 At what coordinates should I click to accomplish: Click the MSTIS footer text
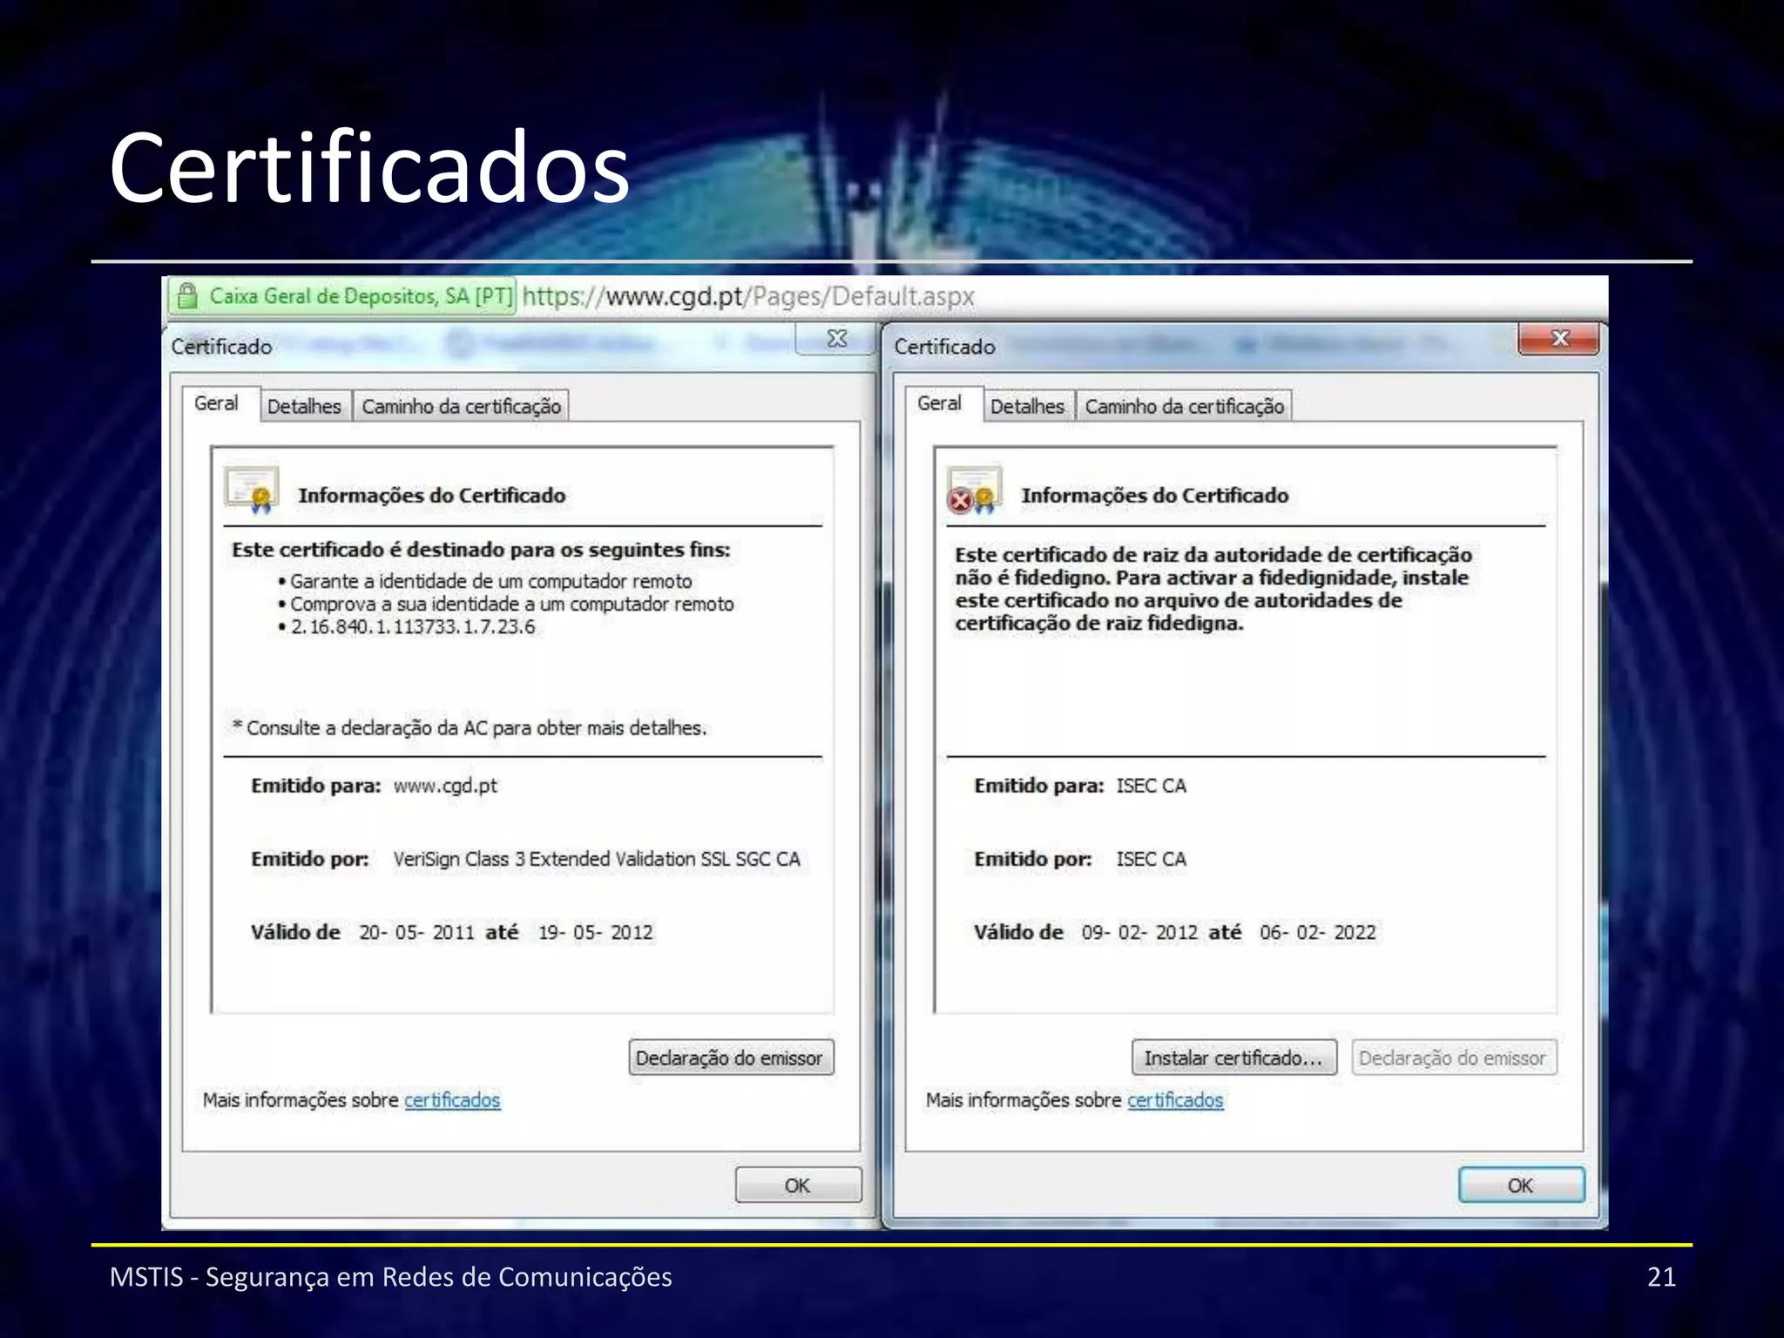pos(390,1277)
